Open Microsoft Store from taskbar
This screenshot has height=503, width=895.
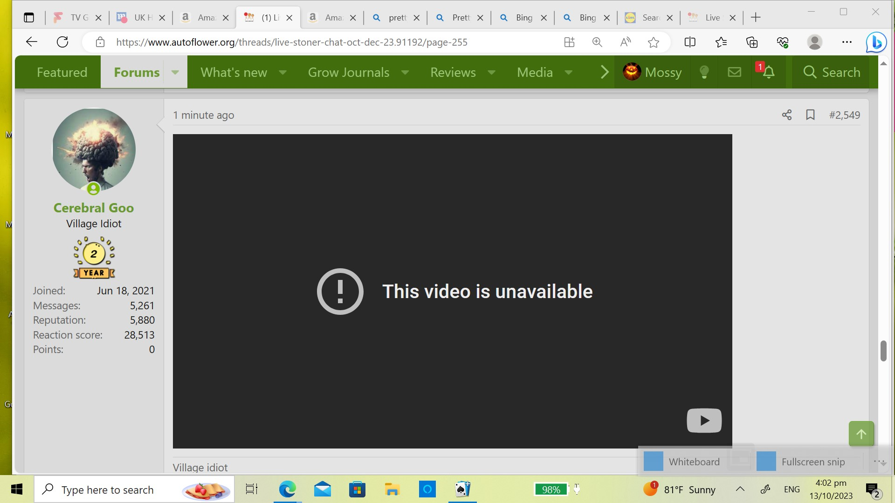coord(357,489)
